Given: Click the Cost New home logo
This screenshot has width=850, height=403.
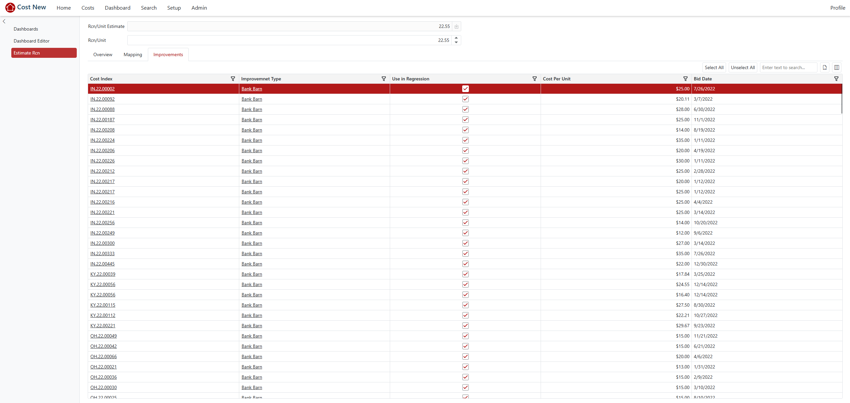Looking at the screenshot, I should click(x=10, y=7).
